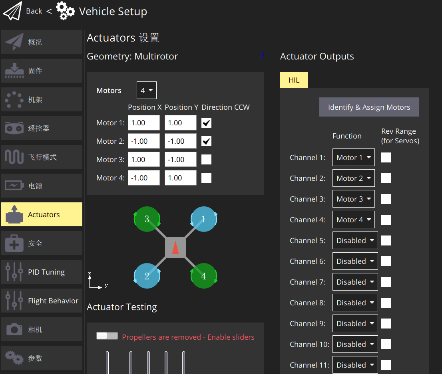
Task: Open Channel 2 function dropdown
Action: point(354,178)
